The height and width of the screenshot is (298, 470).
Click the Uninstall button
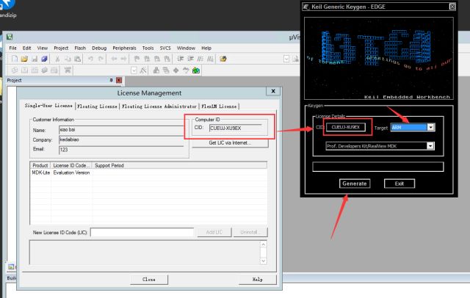[x=250, y=232]
